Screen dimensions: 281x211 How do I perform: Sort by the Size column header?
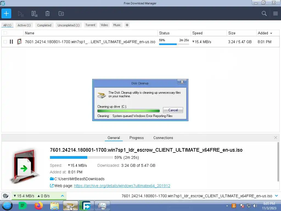(x=241, y=33)
